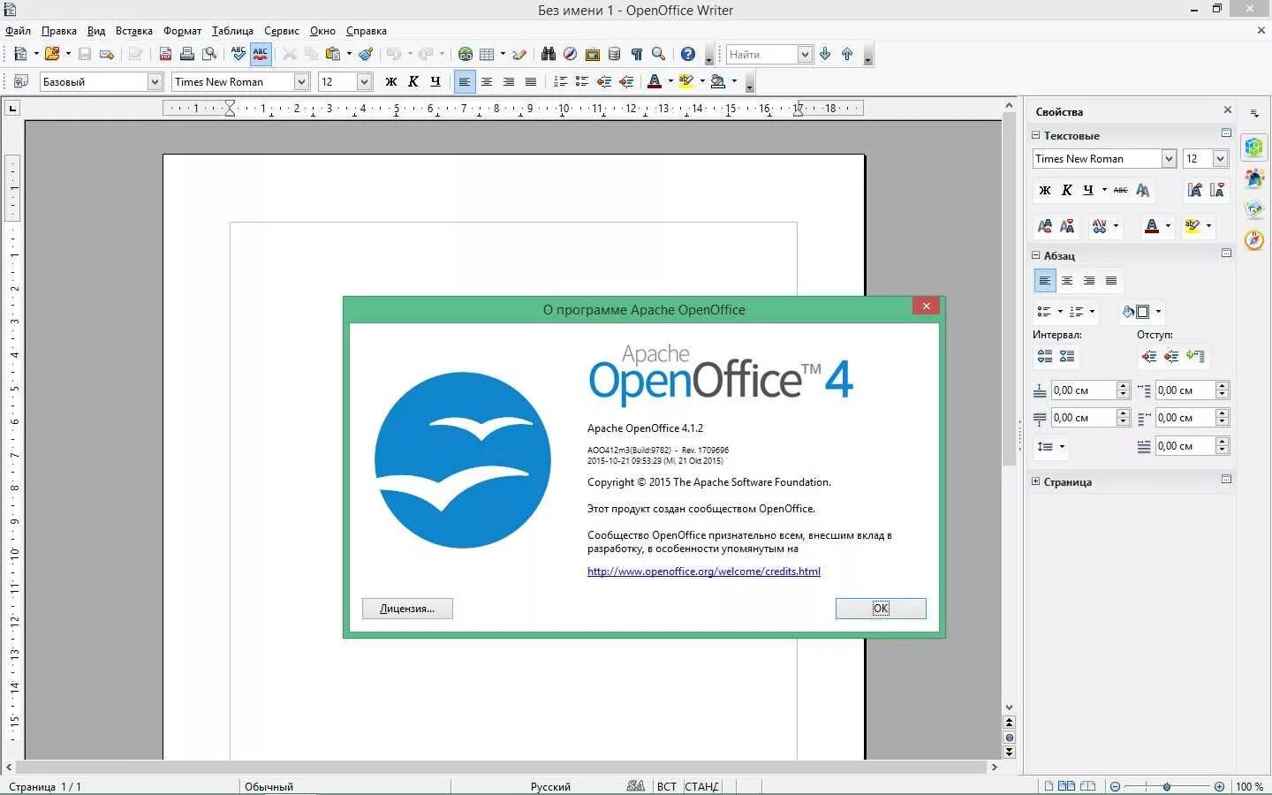Toggle Align Right in sidebar Абзац
The image size is (1272, 795).
click(1089, 281)
